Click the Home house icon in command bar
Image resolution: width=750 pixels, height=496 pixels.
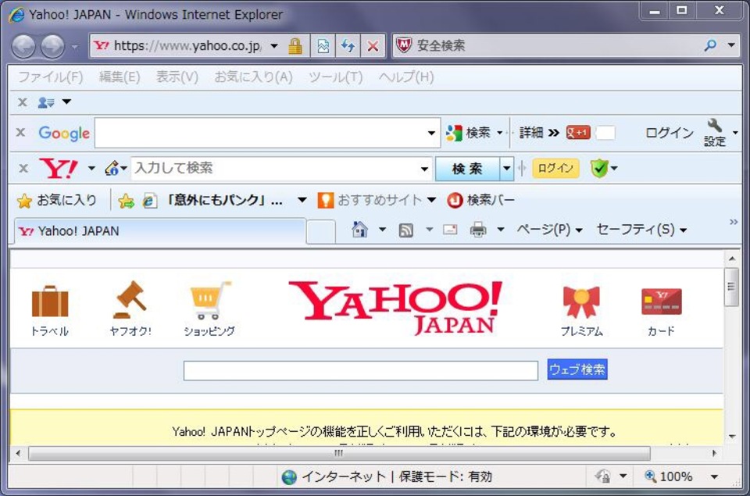tap(359, 230)
